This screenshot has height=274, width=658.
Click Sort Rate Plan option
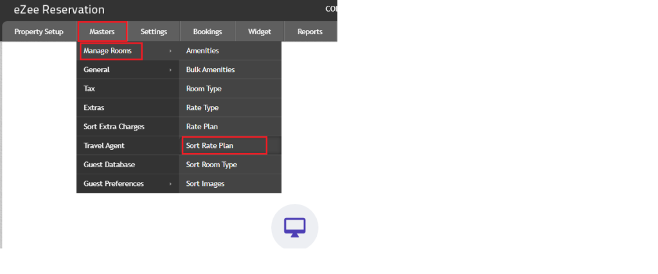coord(230,146)
